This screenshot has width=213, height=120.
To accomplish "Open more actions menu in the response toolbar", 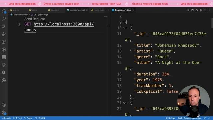I will (x=209, y=10).
